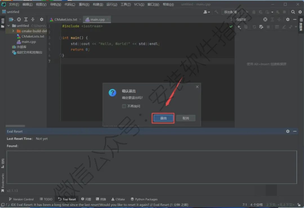
Task: Tick the '不再询问' checkbox in exit dialog
Action: (x=124, y=106)
